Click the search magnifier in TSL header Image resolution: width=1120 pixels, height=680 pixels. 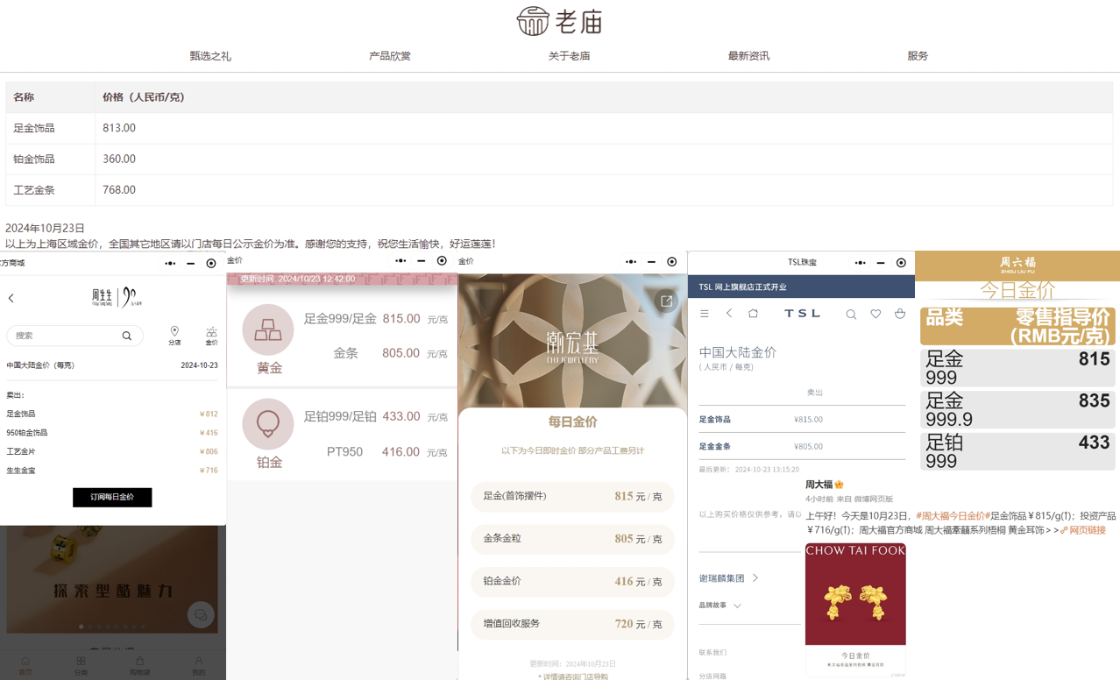point(850,314)
